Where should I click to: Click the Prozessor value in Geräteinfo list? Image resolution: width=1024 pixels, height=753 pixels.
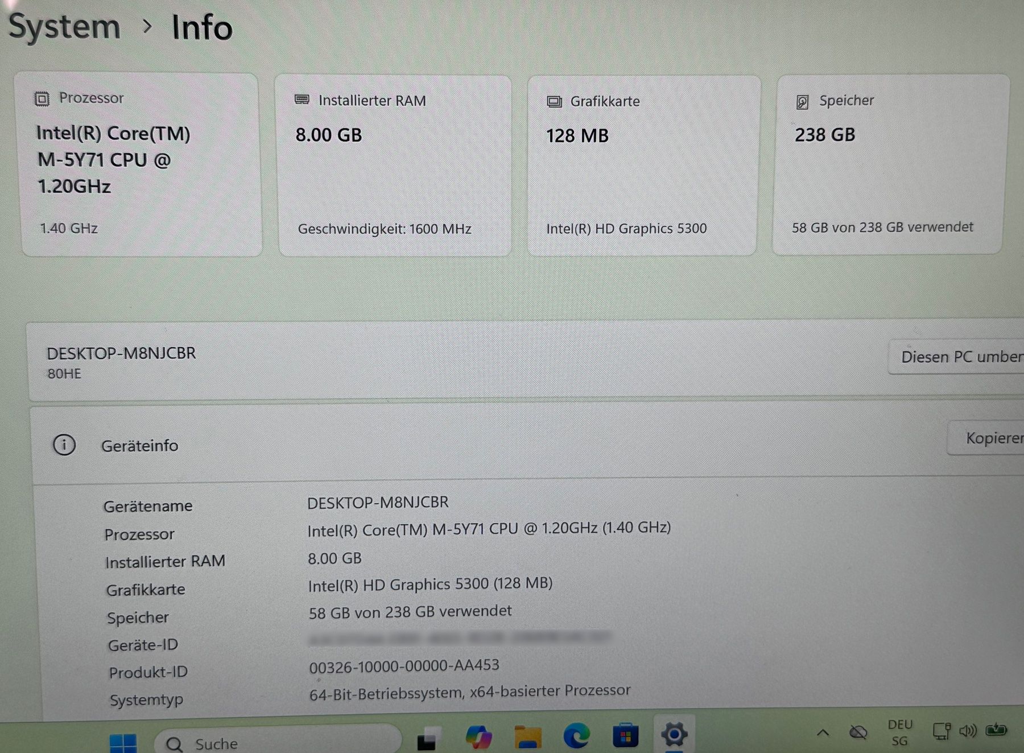[489, 529]
